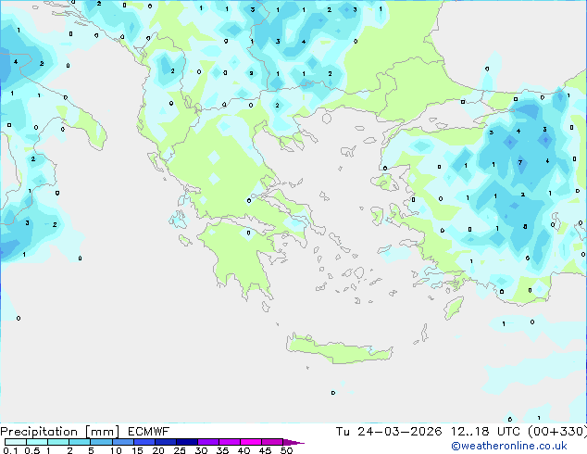Select the 1–2 mm legend color swatch

pyautogui.click(x=58, y=442)
